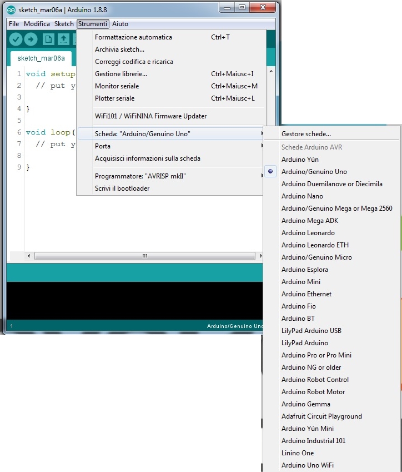Click the status bar Arduino/Genuino Uno text
This screenshot has width=402, height=472.
(x=235, y=326)
